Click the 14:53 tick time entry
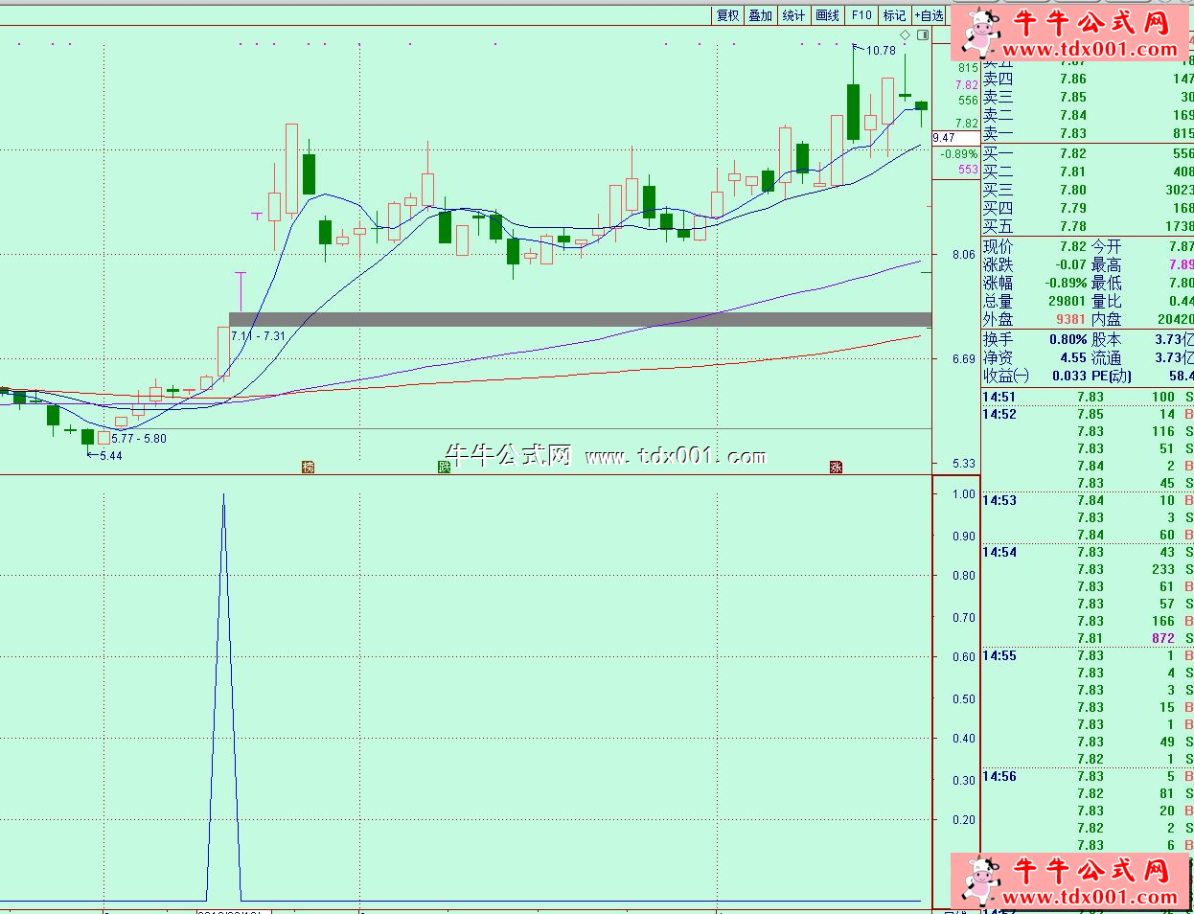Image resolution: width=1194 pixels, height=914 pixels. coord(999,500)
